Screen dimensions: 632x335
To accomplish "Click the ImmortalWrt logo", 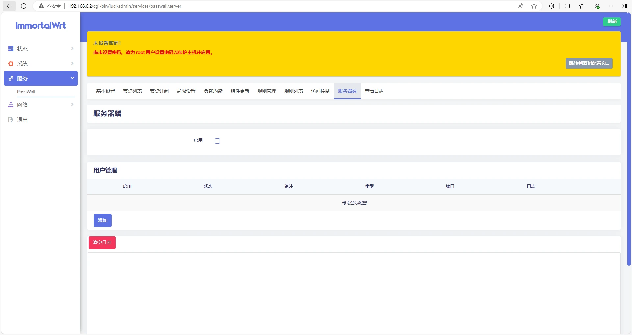I will pos(40,25).
